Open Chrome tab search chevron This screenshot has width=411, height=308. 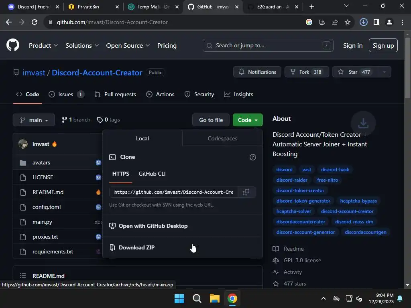(x=346, y=6)
